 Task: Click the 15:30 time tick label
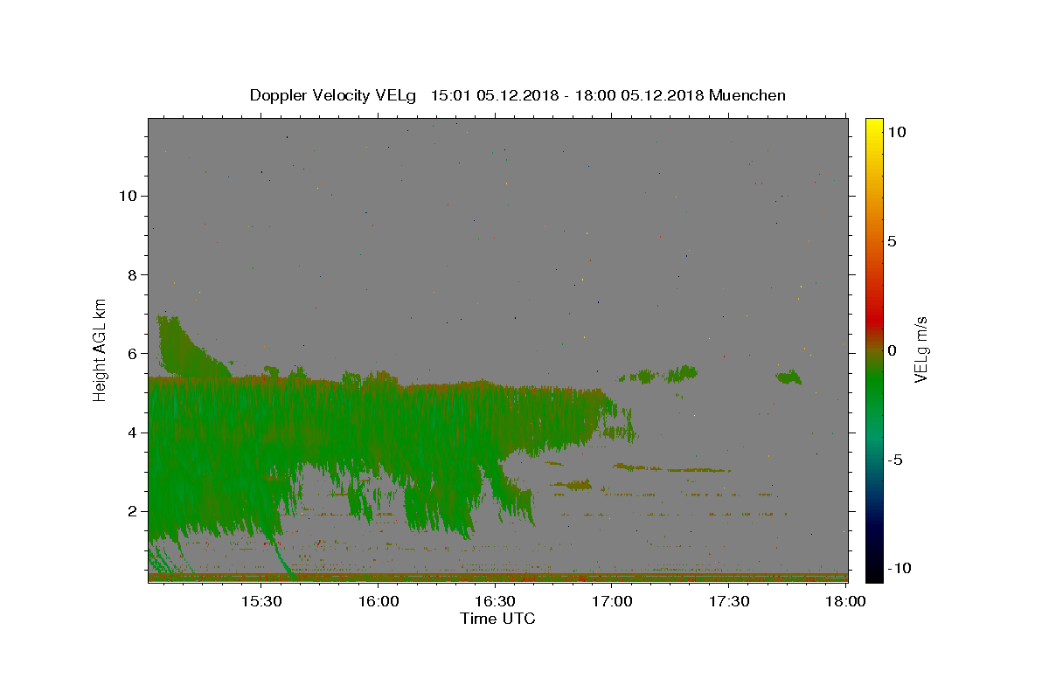coord(261,602)
